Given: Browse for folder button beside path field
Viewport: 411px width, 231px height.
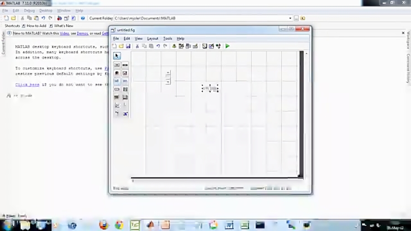Looking at the screenshot, I should tap(296, 18).
